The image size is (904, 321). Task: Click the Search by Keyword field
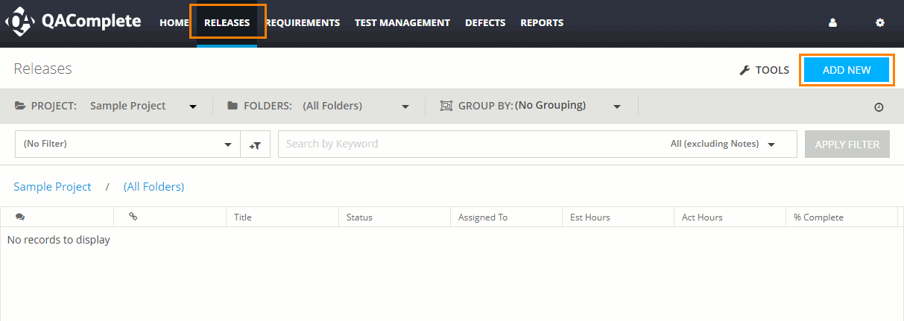pos(470,144)
